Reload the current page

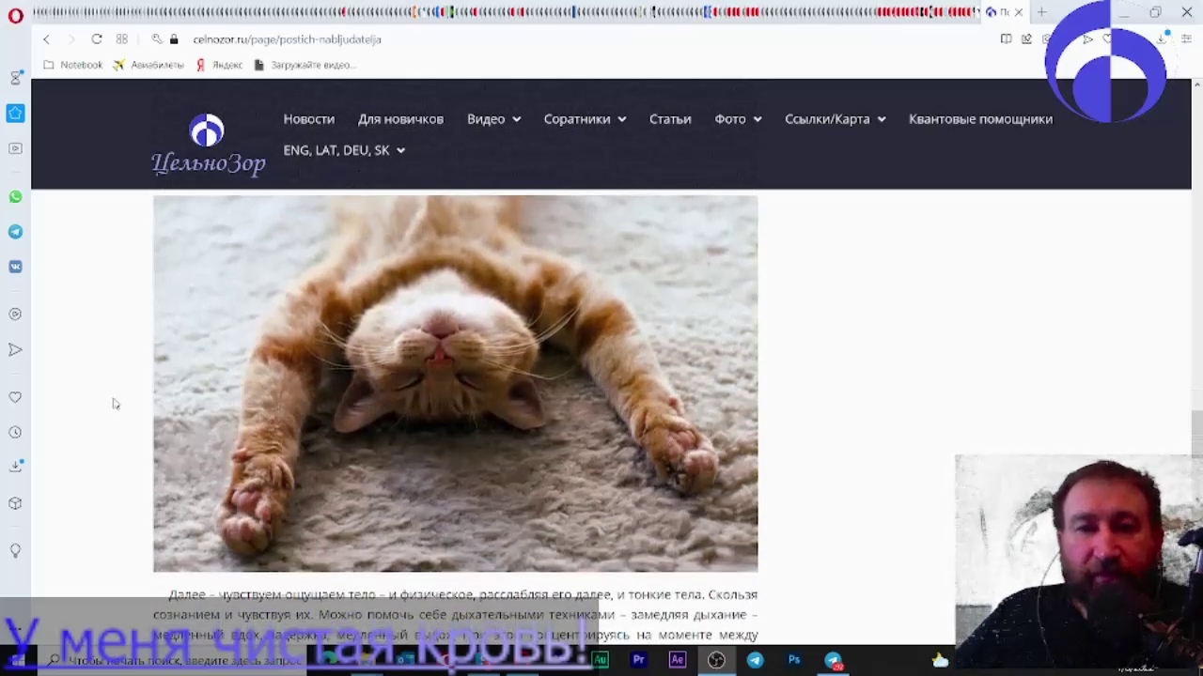point(96,39)
